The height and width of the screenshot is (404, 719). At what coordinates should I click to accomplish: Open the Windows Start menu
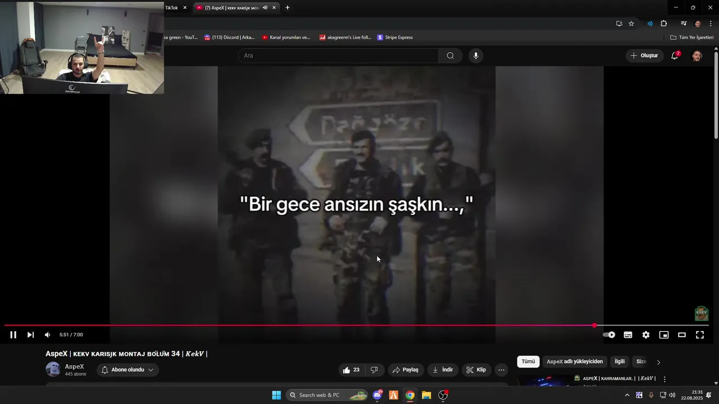point(276,395)
